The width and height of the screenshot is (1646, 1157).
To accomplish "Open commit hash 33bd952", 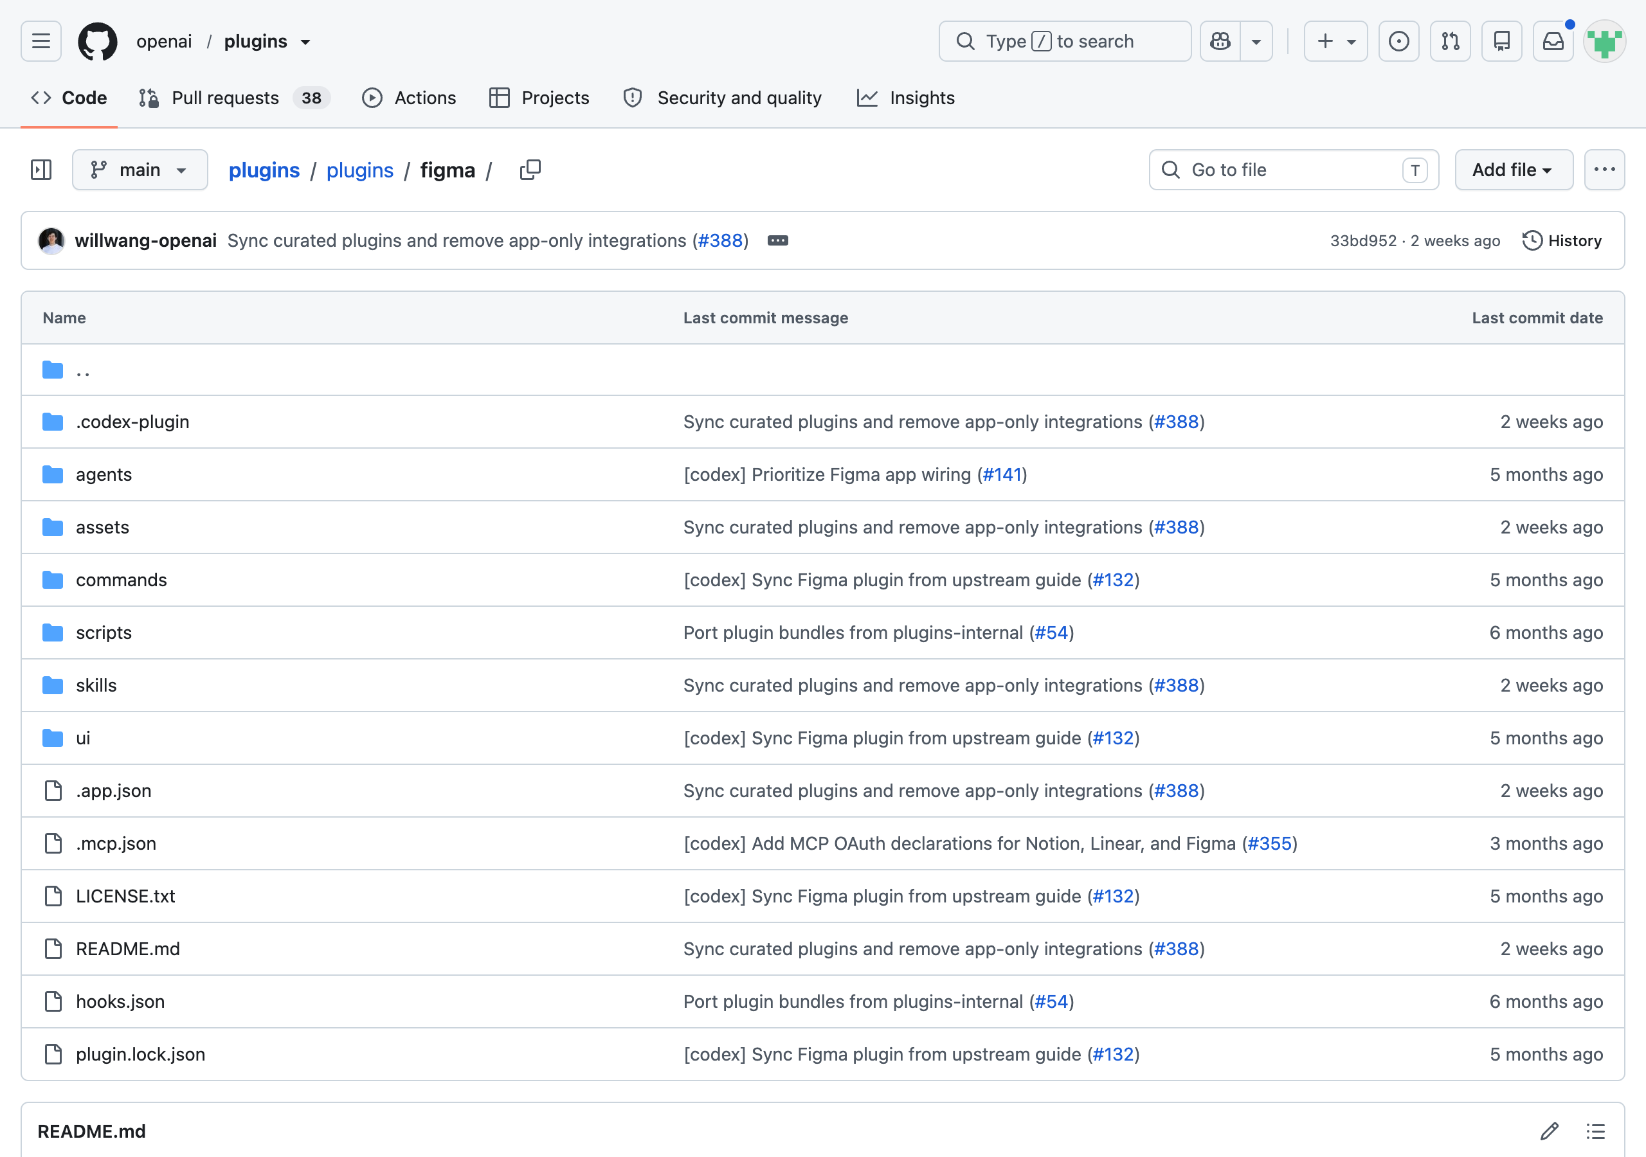I will tap(1363, 241).
